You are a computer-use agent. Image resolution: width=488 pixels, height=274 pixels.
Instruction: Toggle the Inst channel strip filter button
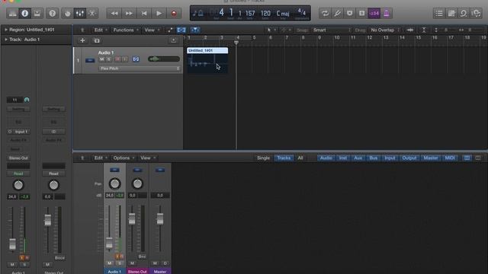pos(343,158)
